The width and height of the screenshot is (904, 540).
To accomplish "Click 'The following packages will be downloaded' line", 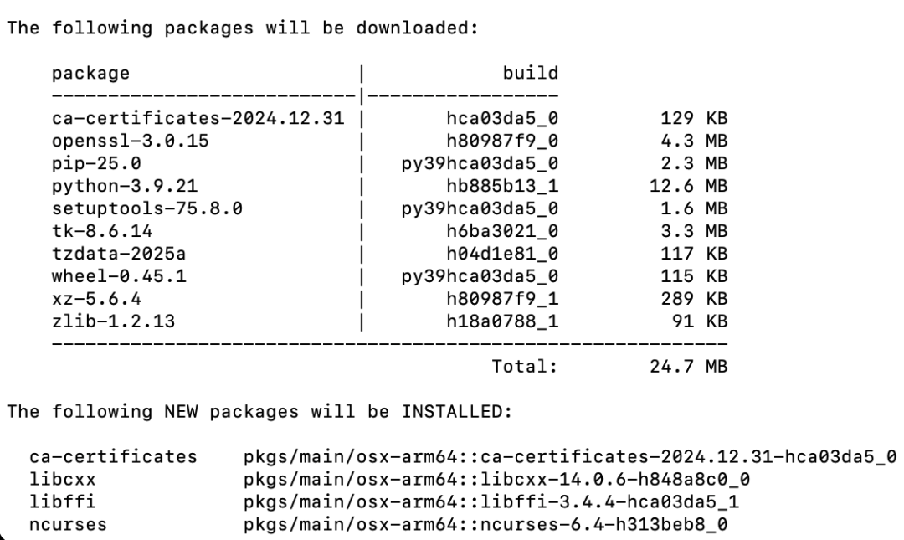I will (x=243, y=28).
